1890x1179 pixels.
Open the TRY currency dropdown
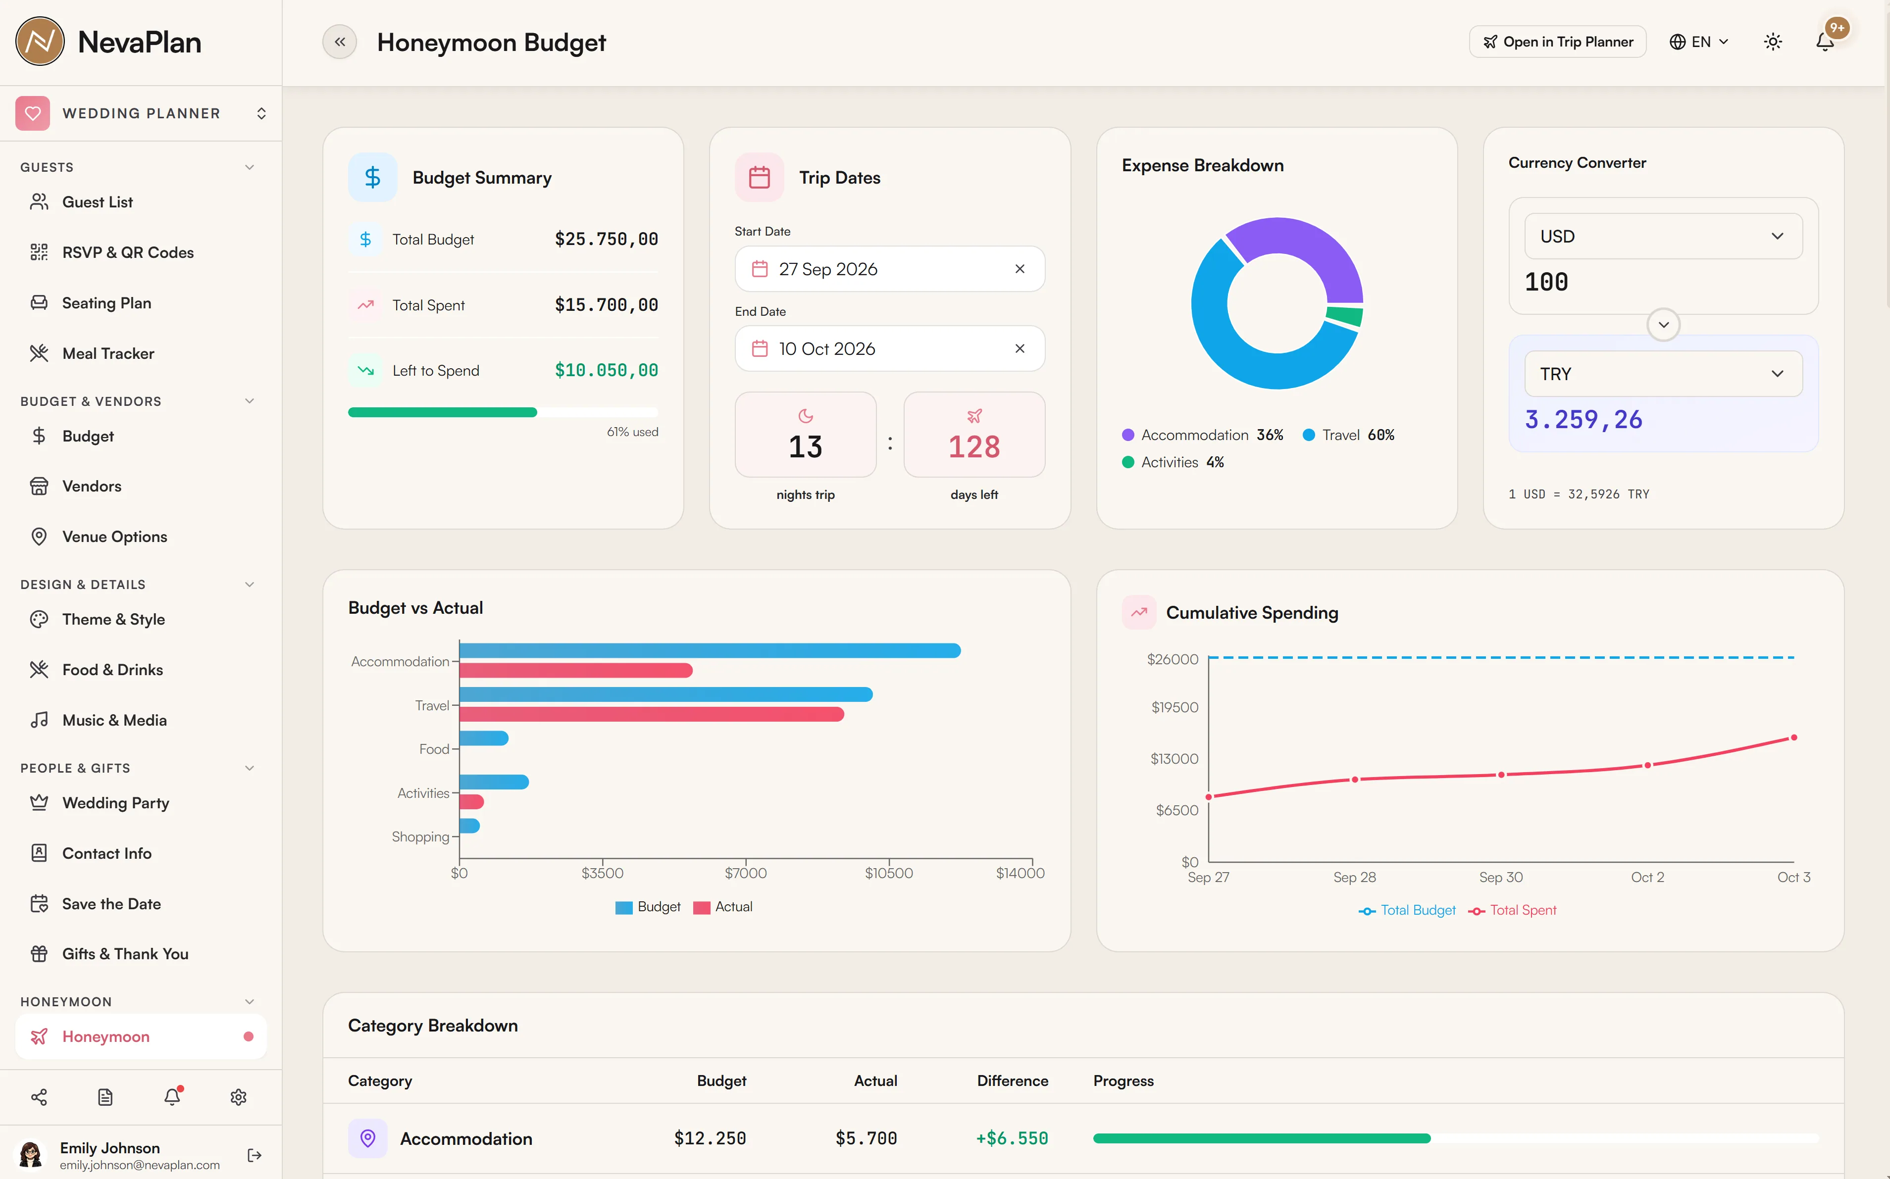click(x=1663, y=374)
